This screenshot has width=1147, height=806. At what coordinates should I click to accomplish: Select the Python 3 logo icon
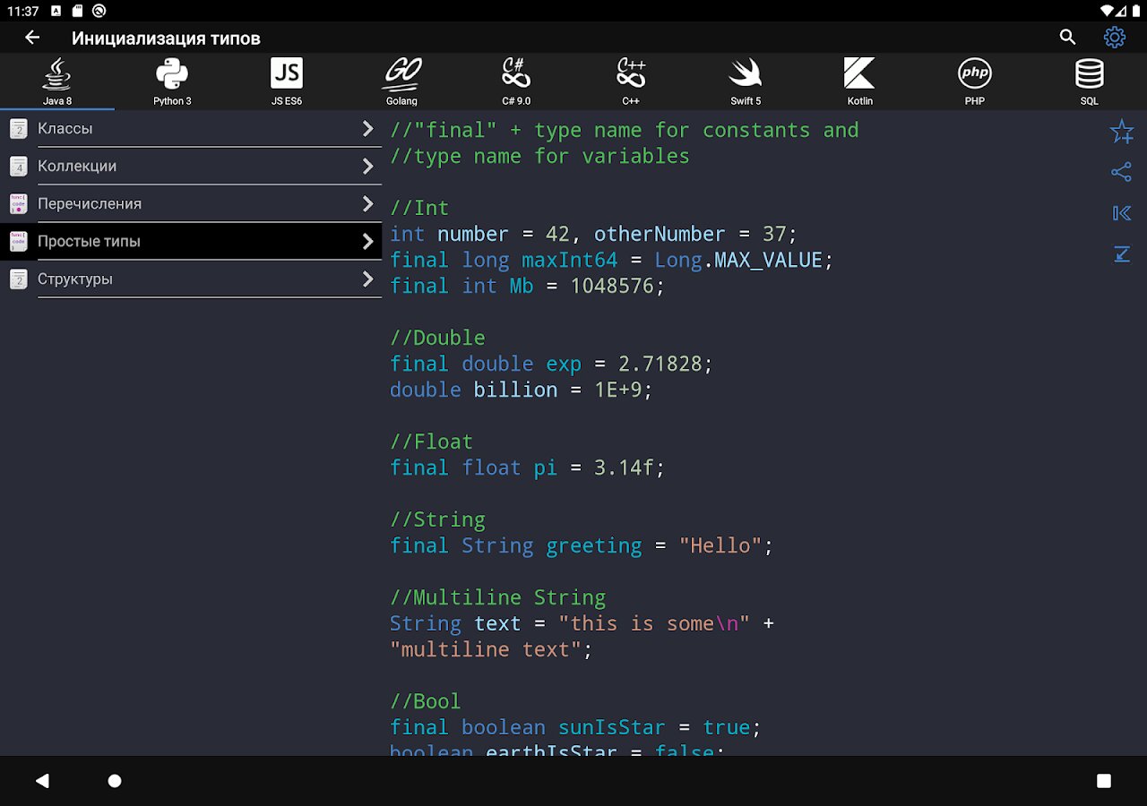pos(172,73)
